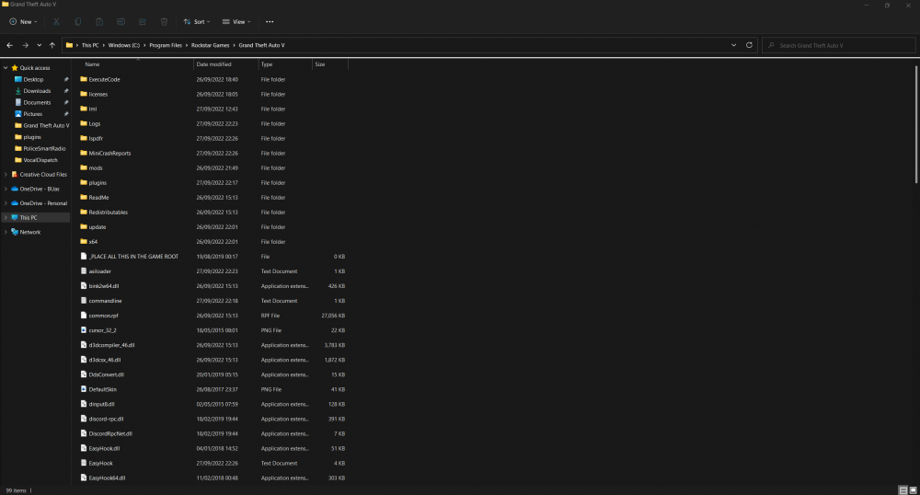Click the Copy icon in toolbar
This screenshot has height=495, width=920.
click(77, 22)
